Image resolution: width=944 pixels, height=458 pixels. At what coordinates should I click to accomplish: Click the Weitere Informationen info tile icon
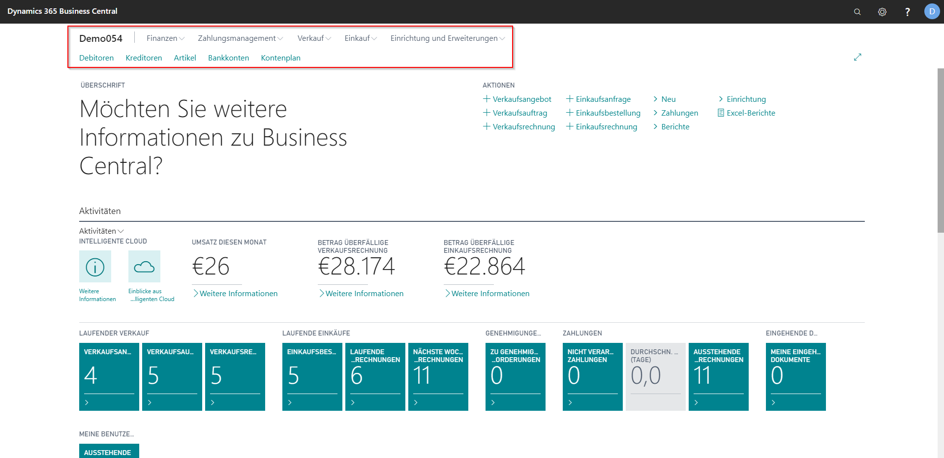coord(95,267)
